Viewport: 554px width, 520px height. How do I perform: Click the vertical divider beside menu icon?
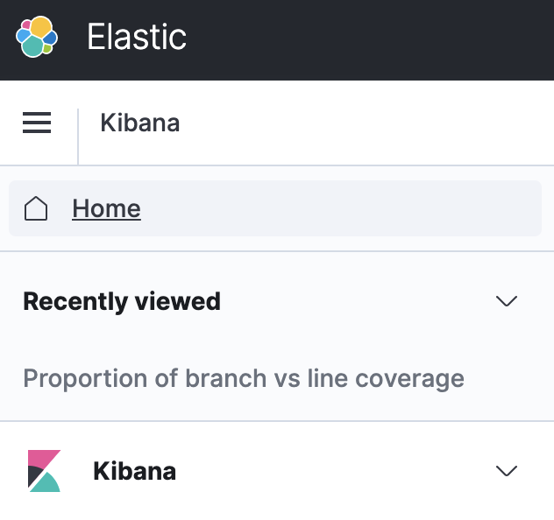(x=78, y=136)
